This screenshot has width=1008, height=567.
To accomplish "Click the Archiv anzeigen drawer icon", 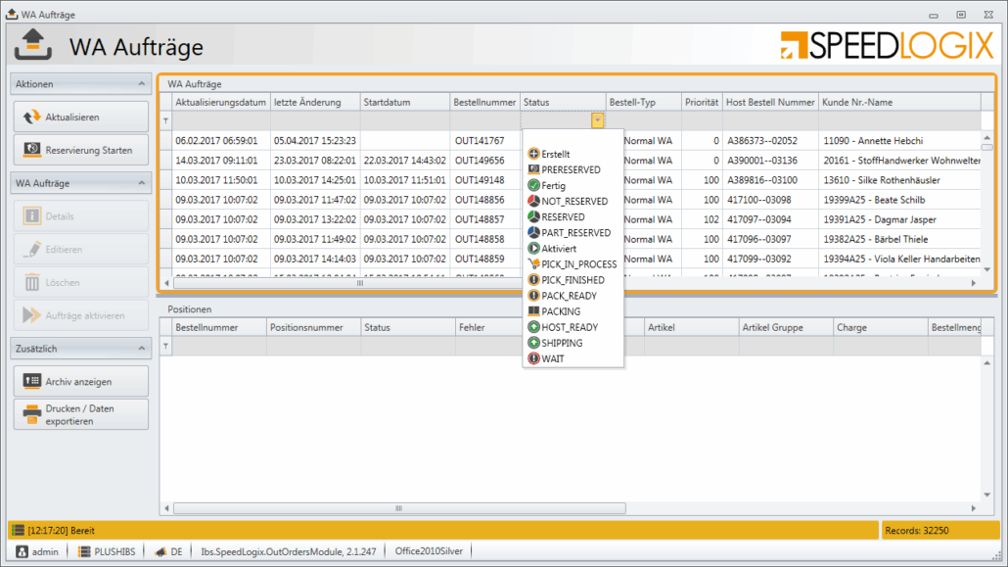I will coord(31,381).
